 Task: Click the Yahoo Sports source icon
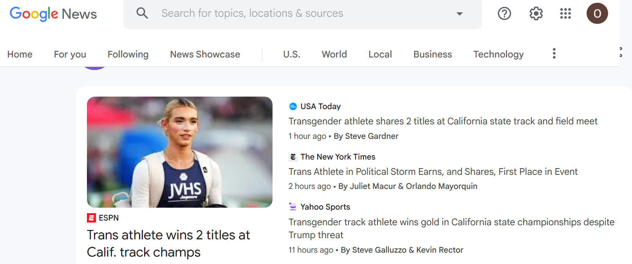[x=293, y=207]
